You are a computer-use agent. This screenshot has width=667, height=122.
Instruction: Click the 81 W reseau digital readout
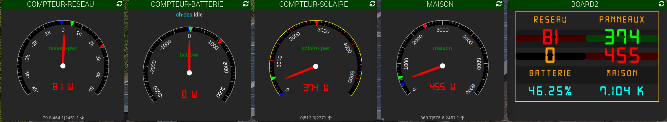(x=63, y=87)
